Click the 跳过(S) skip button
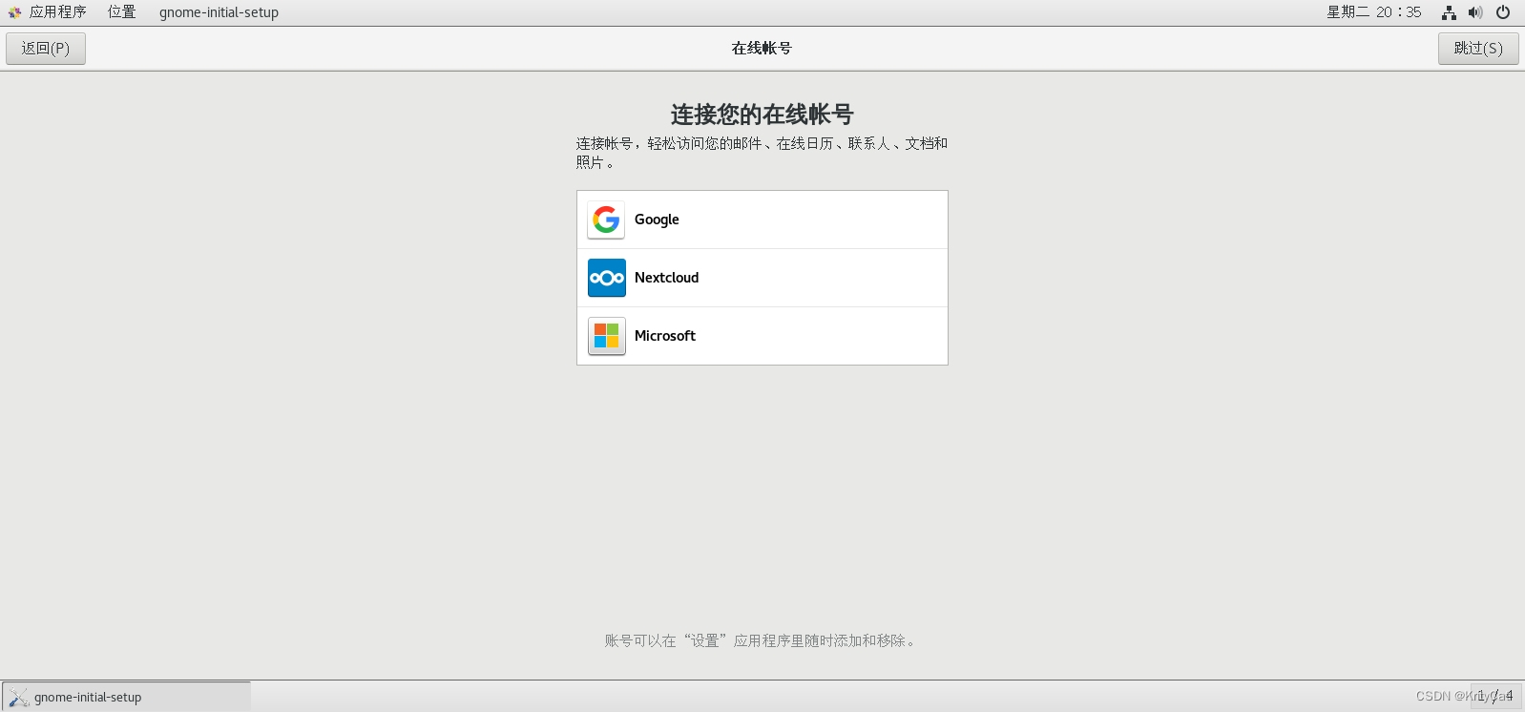The width and height of the screenshot is (1525, 712). (x=1478, y=49)
